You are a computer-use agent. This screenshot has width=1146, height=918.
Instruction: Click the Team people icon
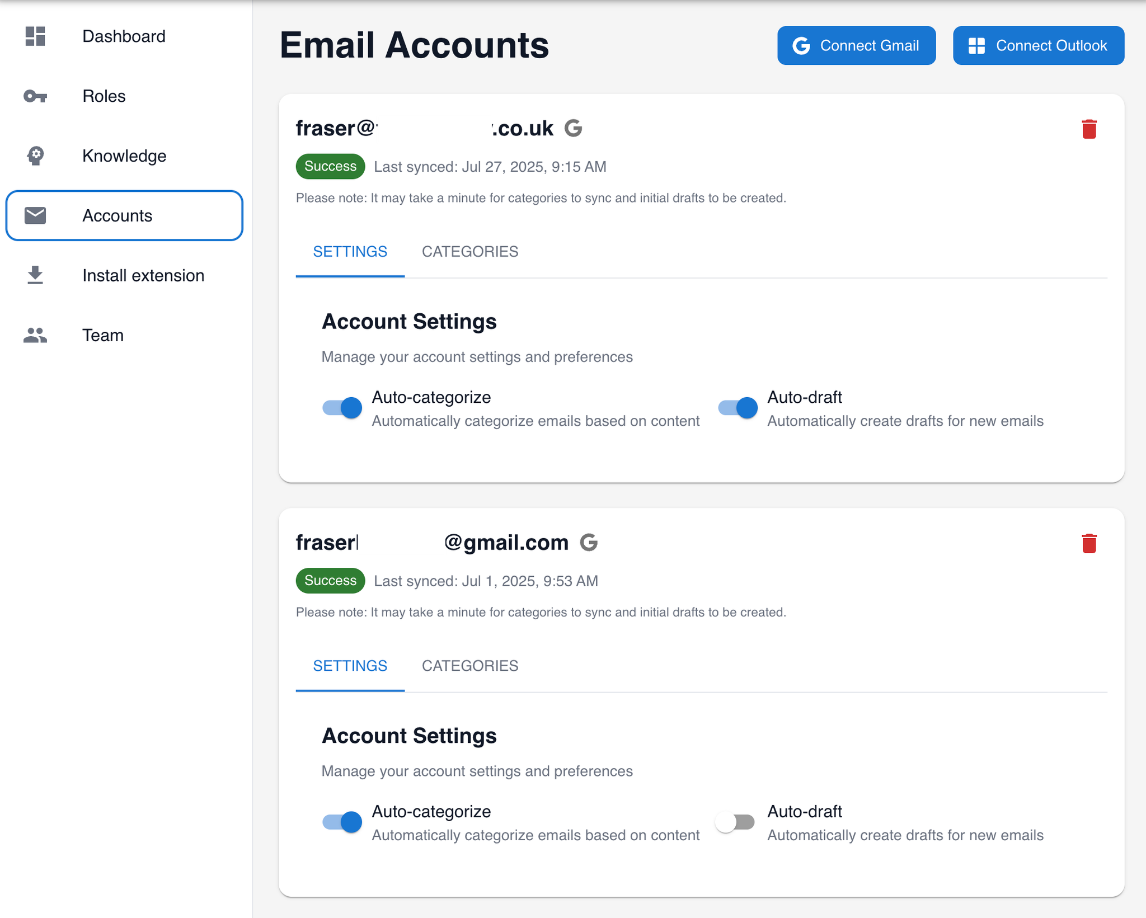tap(35, 335)
